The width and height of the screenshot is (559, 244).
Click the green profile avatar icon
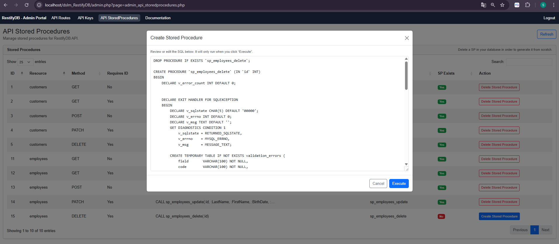click(x=543, y=5)
